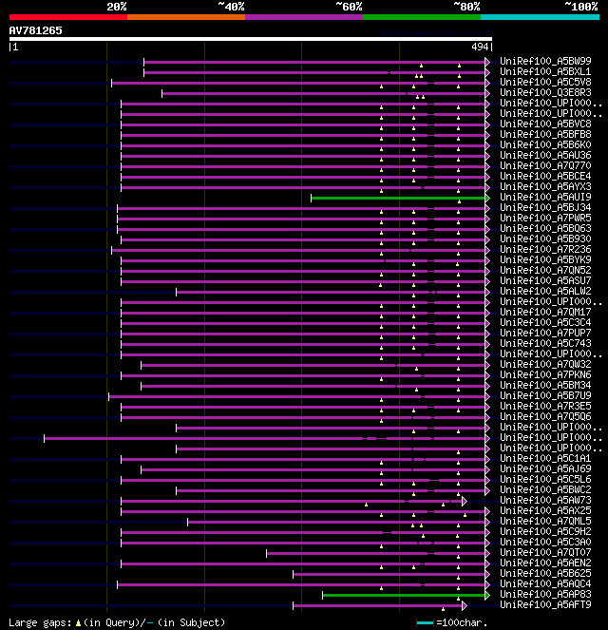Viewport: 608px width, 630px height.
Task: Open the UniRef100_A7QW32 entry
Action: pyautogui.click(x=545, y=364)
